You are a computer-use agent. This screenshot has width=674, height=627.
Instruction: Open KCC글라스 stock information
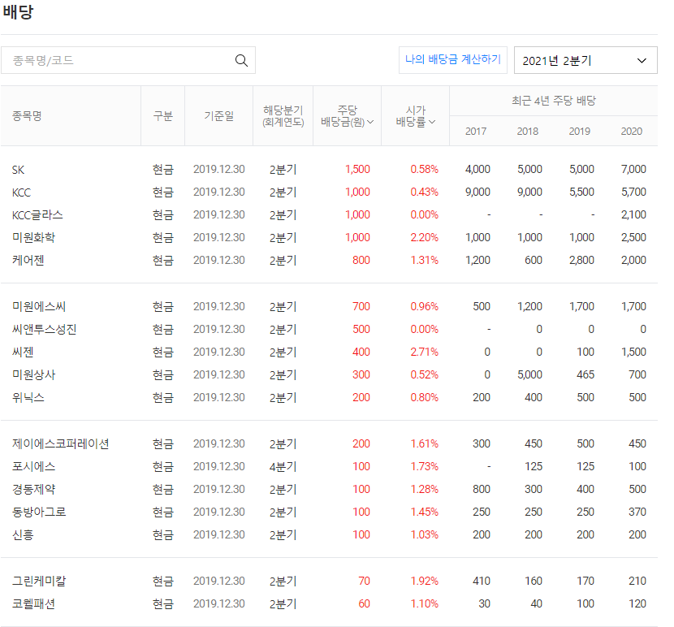pyautogui.click(x=35, y=215)
